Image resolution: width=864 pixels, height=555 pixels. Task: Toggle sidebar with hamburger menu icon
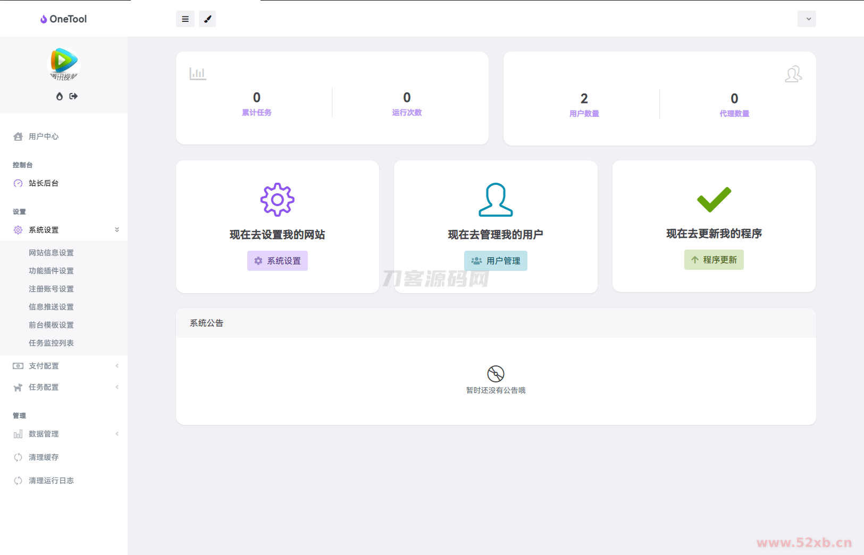pos(185,19)
